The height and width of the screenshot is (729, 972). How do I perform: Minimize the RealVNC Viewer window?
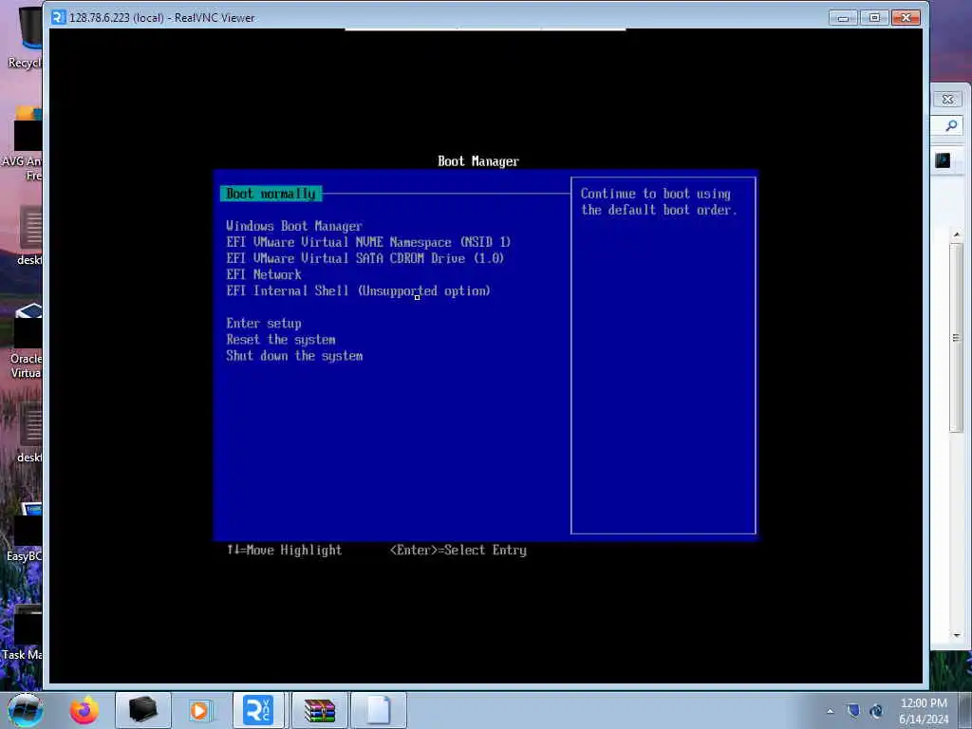point(843,17)
